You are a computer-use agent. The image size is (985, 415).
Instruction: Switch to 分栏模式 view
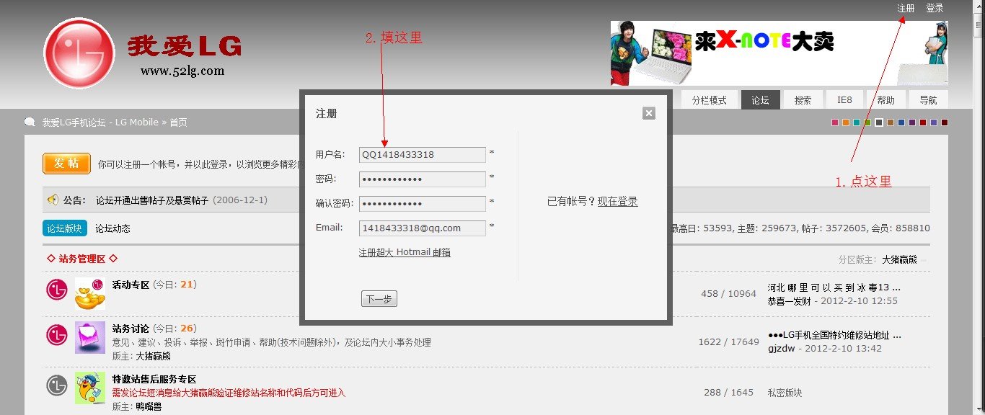click(x=709, y=99)
